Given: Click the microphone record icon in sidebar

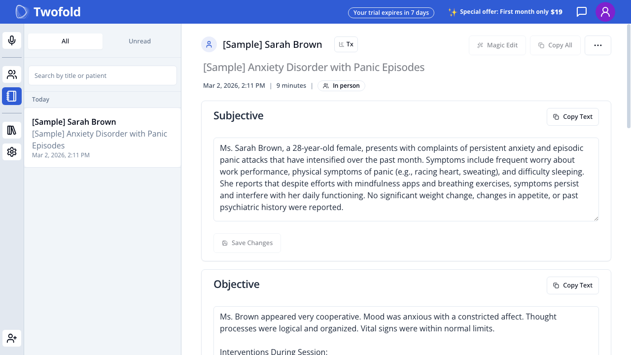Looking at the screenshot, I should point(12,40).
